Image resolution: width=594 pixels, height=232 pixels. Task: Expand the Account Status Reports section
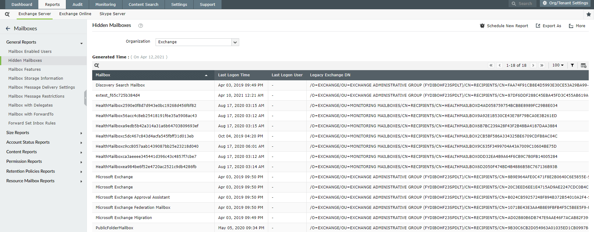coord(81,143)
